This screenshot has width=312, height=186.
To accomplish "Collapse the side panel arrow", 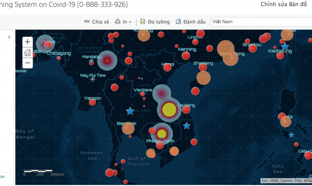I will tap(9, 37).
